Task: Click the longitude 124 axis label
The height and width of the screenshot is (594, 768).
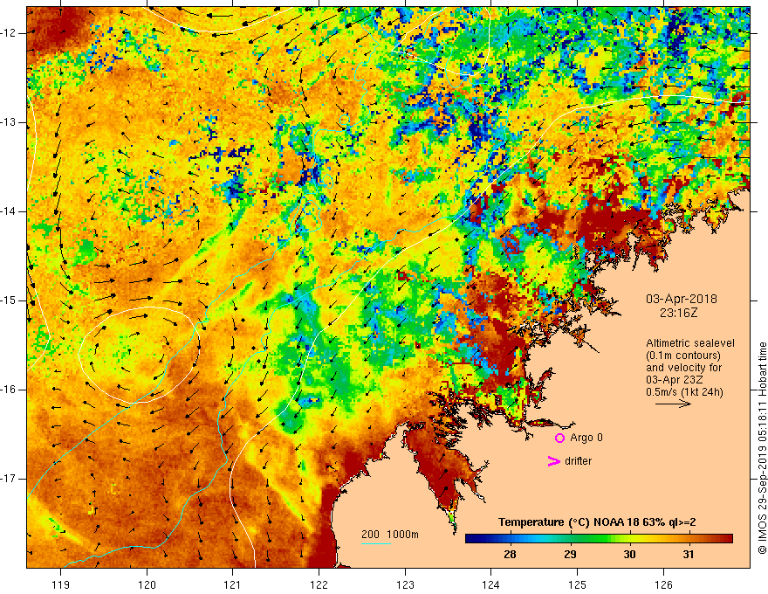Action: 491,584
